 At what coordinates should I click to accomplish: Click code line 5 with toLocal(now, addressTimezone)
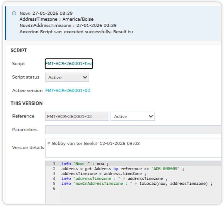pos(137,184)
